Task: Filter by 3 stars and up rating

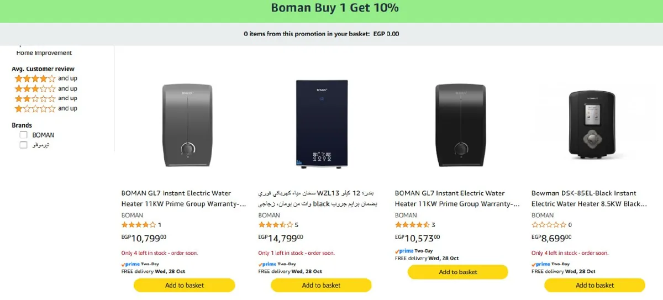Action: [46, 88]
